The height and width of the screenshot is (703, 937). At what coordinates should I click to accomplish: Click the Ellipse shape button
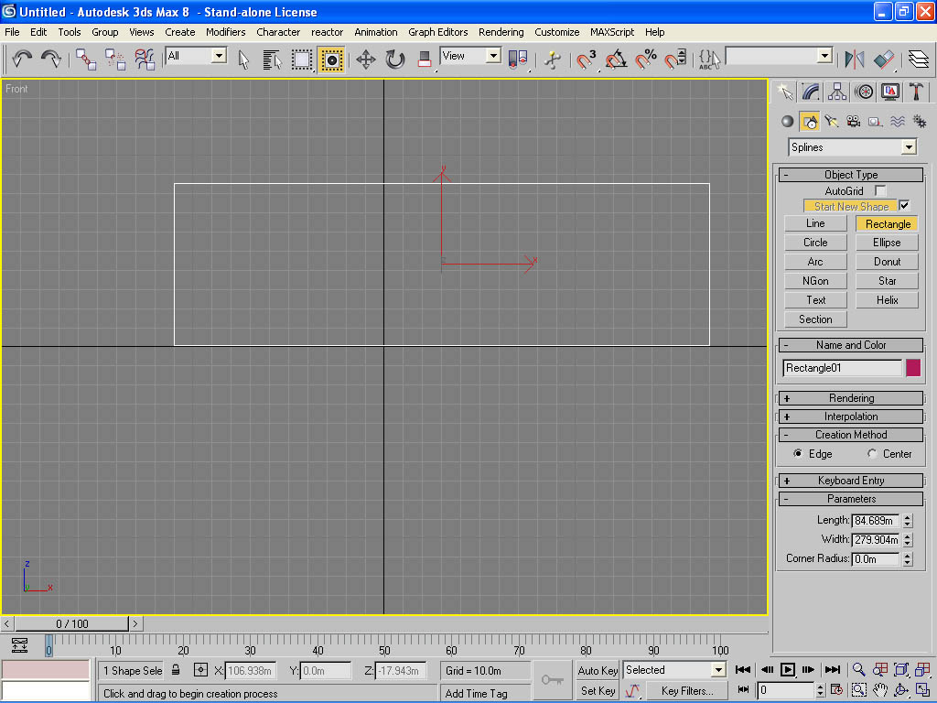[887, 243]
